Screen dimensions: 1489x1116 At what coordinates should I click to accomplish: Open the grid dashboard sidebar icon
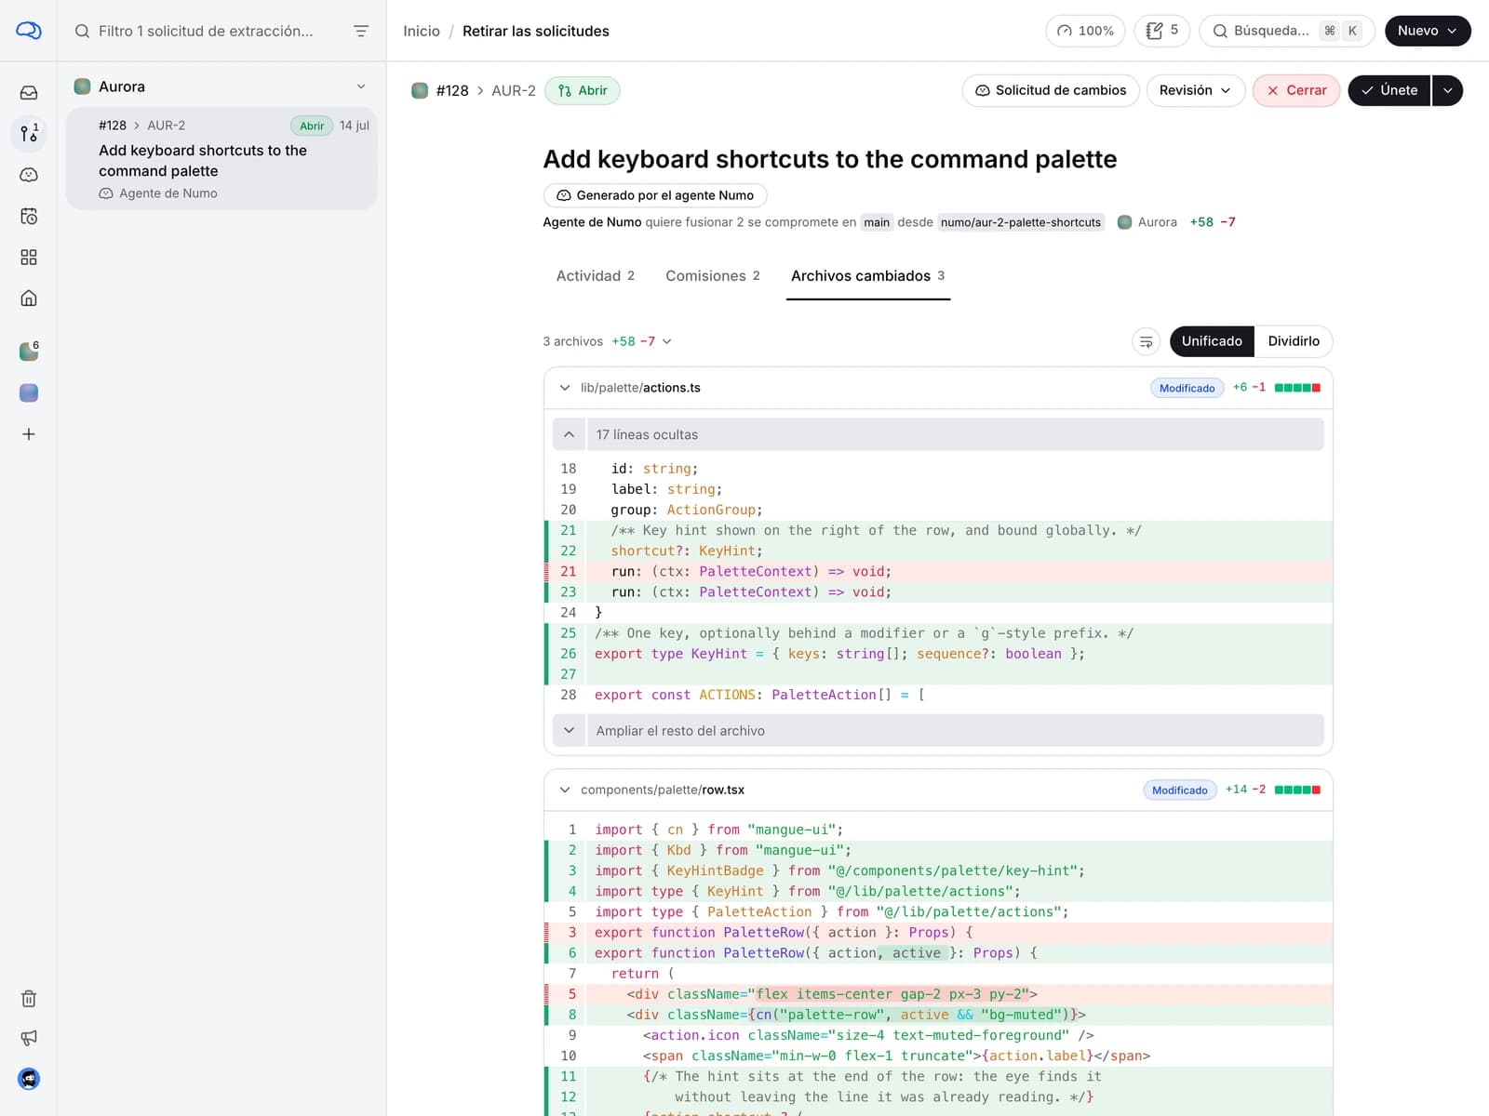click(29, 257)
